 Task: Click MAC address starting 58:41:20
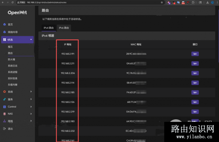(136, 83)
